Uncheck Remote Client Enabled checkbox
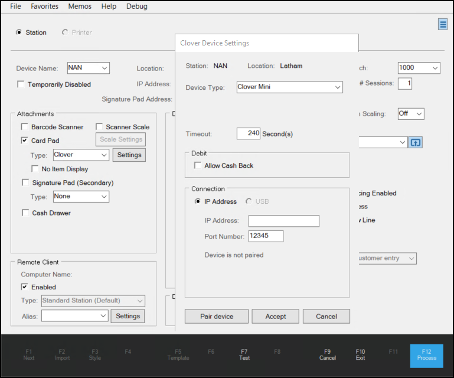 point(25,287)
